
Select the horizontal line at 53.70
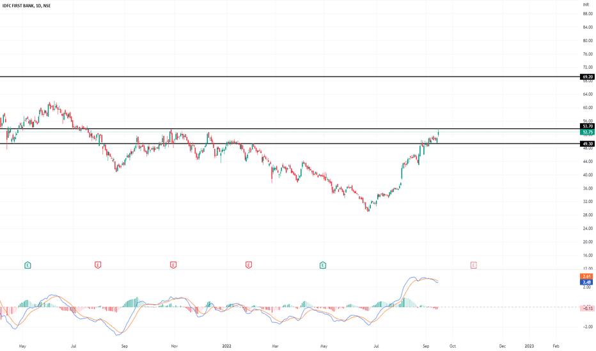click(289, 129)
